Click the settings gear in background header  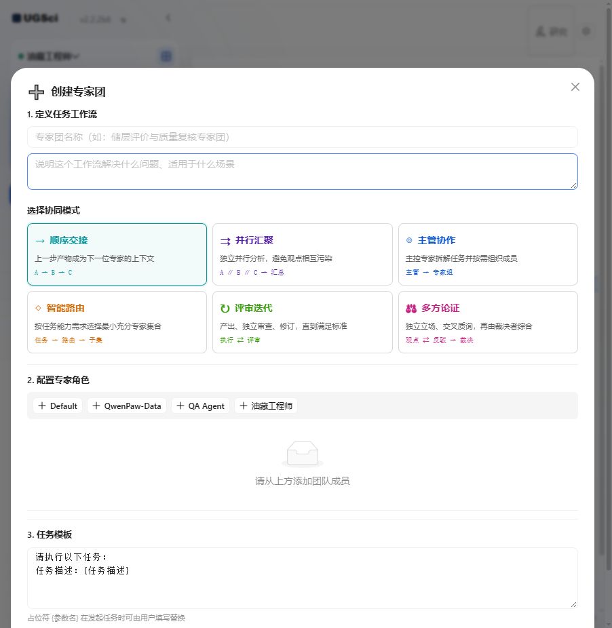coord(586,31)
